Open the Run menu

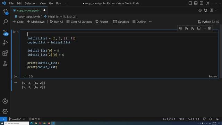click(59, 3)
